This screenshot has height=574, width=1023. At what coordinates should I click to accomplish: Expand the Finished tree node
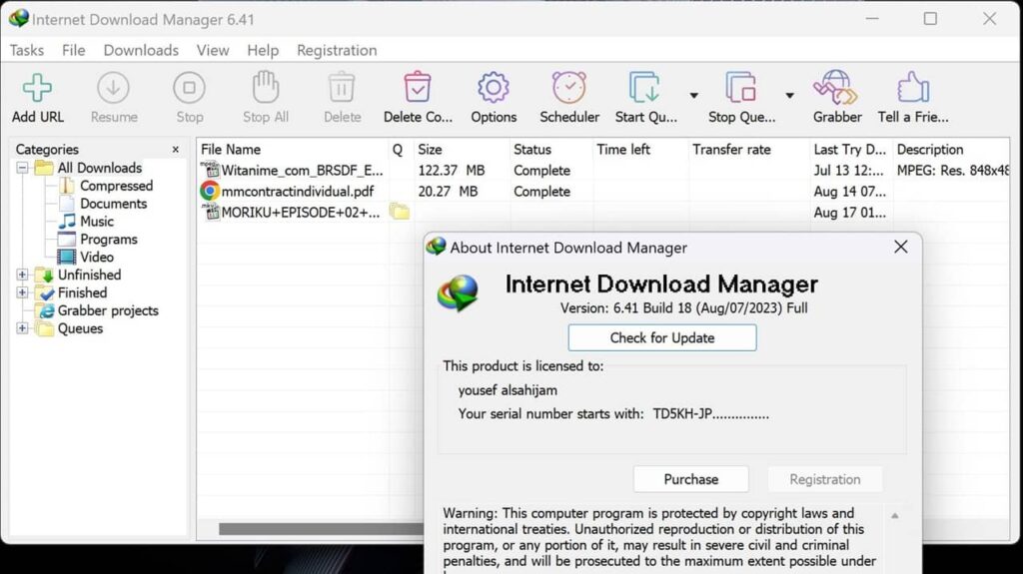pos(22,292)
